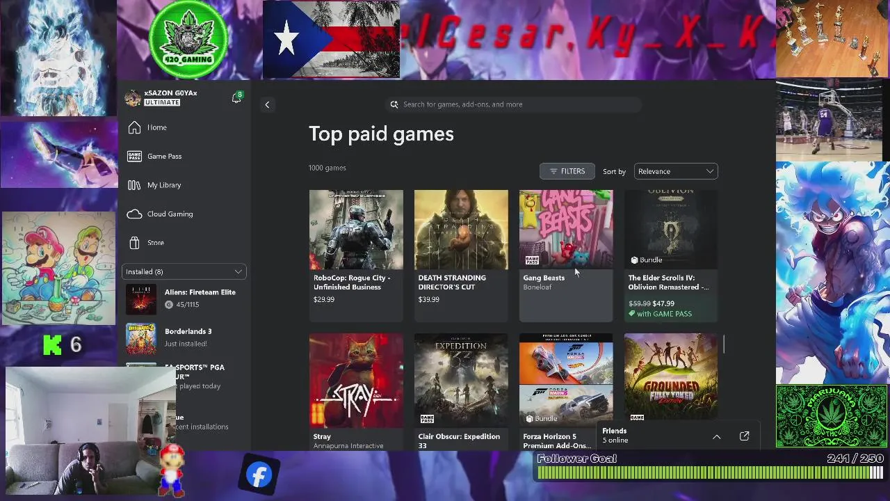Open the Clair Obscur: Expedition 33 cover
The image size is (890, 501).
pyautogui.click(x=461, y=381)
